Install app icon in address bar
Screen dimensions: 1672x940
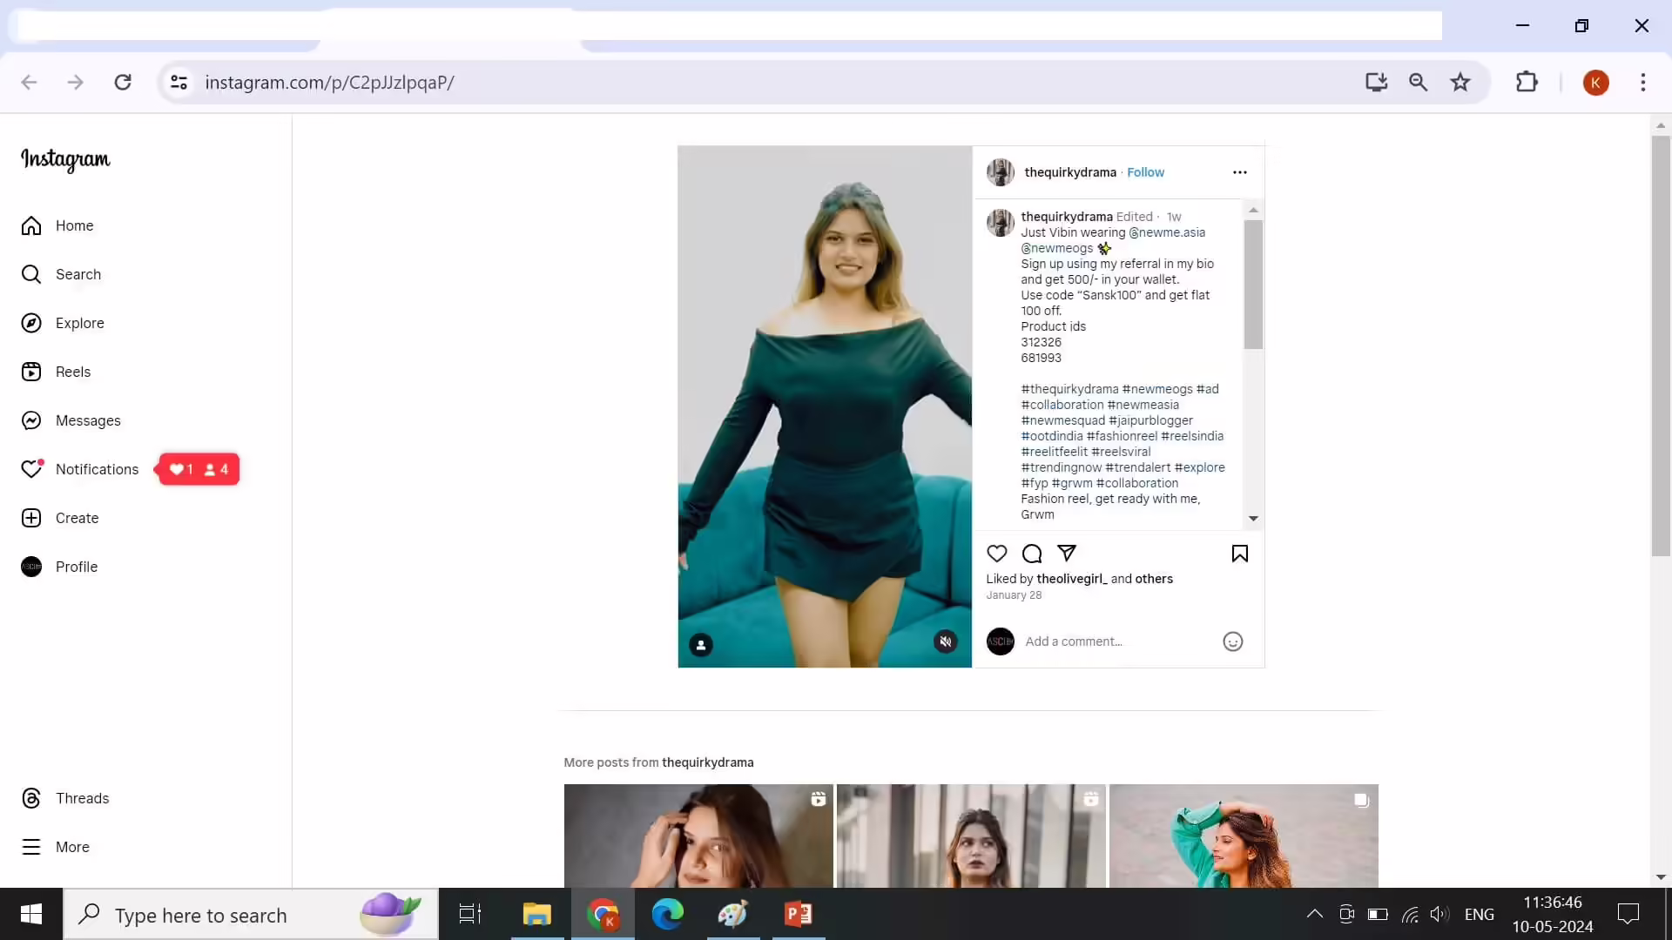pos(1376,82)
